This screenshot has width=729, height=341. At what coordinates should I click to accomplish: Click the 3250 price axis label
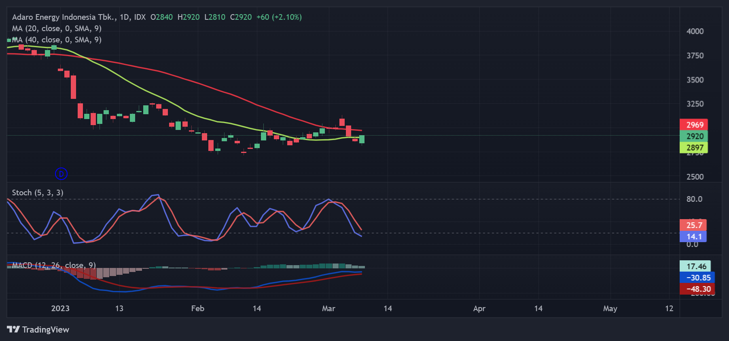695,104
